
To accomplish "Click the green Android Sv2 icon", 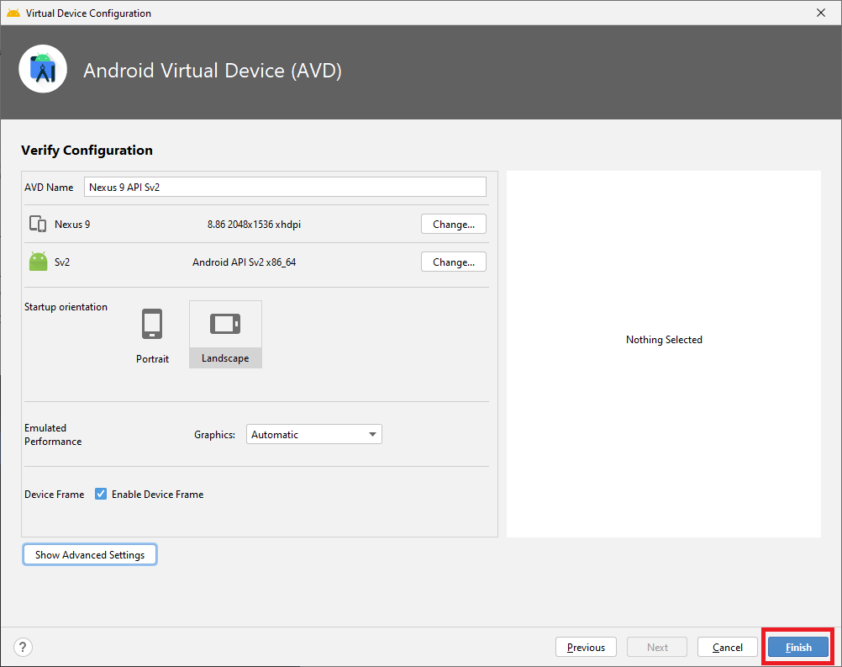I will 38,262.
